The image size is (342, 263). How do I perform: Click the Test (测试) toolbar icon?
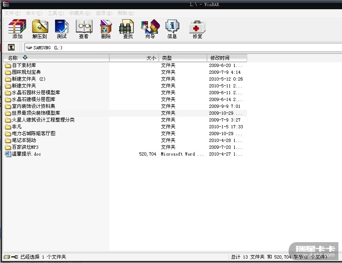[62, 29]
